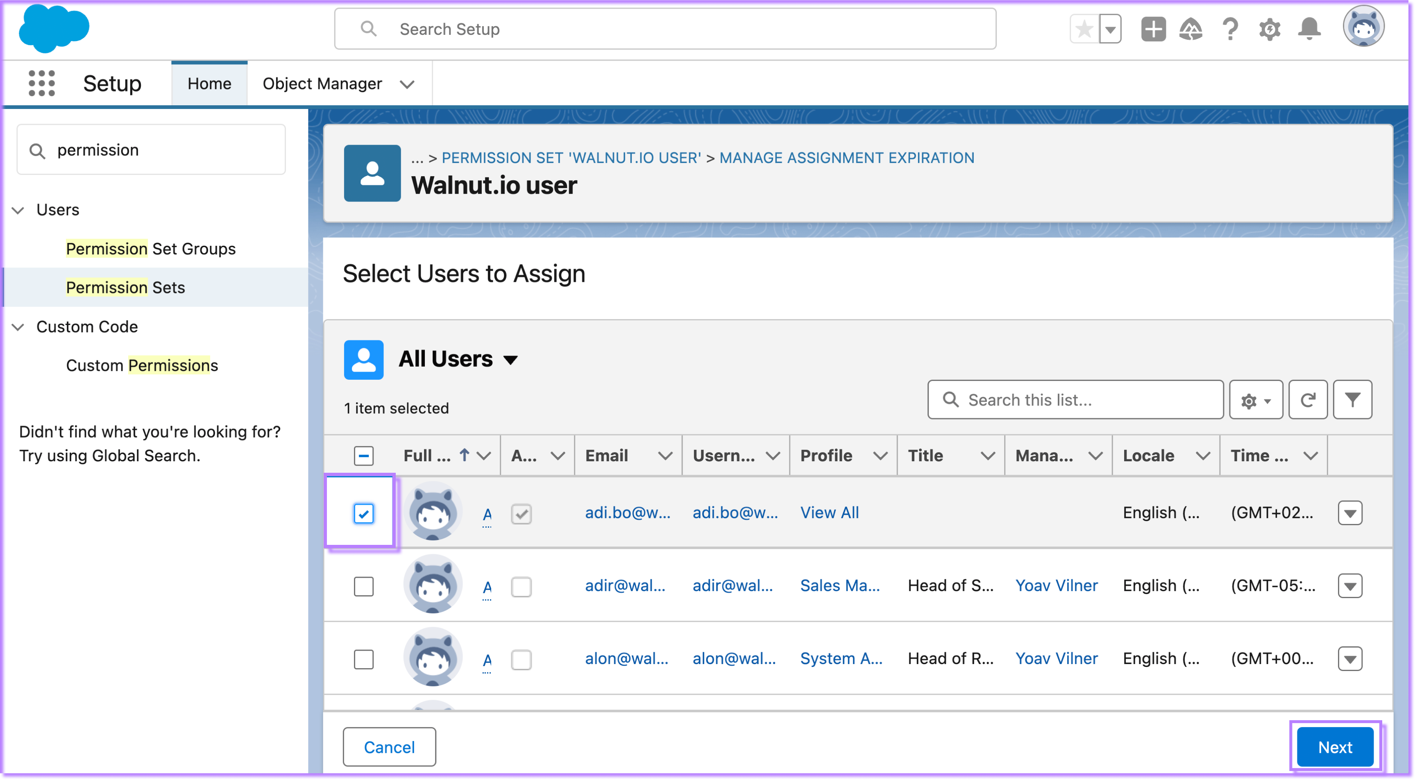This screenshot has height=780, width=1415.
Task: Click the Cancel button
Action: [390, 747]
